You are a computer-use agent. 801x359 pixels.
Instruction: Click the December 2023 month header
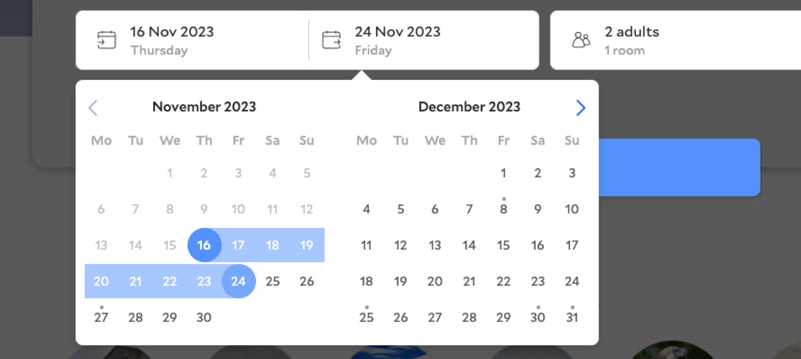(469, 107)
